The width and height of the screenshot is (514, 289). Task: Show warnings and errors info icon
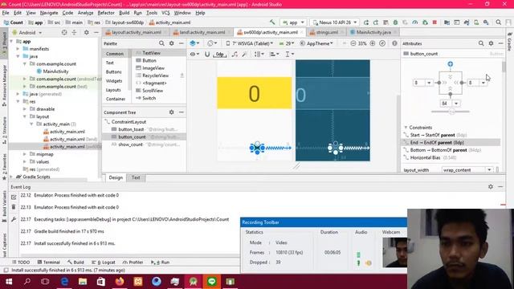[394, 43]
